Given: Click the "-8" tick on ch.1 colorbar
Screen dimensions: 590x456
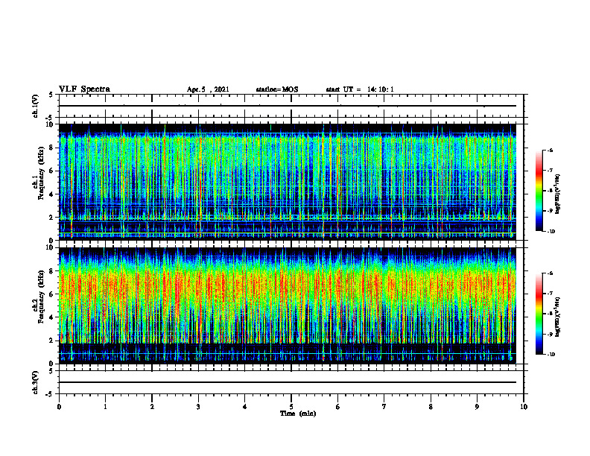Looking at the screenshot, I should [x=550, y=191].
